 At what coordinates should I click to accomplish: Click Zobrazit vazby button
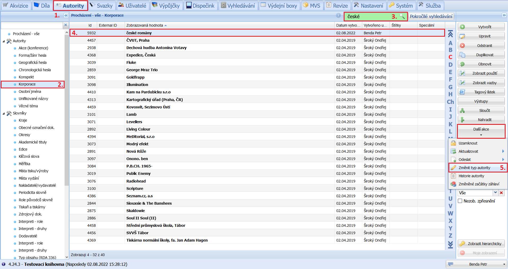pos(481,83)
